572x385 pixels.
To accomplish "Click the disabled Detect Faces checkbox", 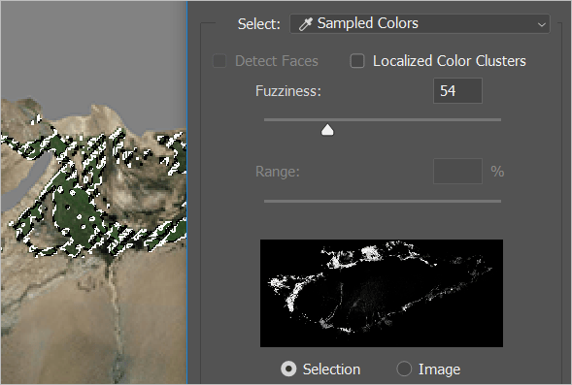I will click(219, 61).
